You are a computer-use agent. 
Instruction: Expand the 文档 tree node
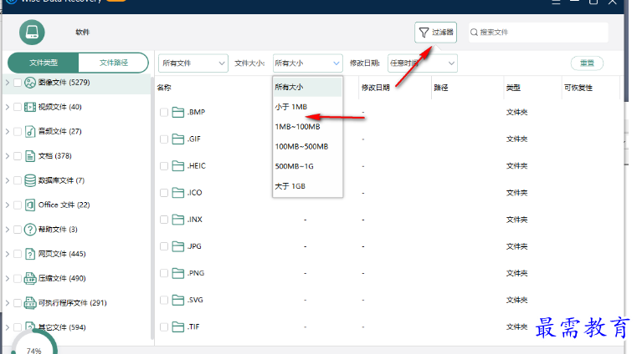[8, 156]
